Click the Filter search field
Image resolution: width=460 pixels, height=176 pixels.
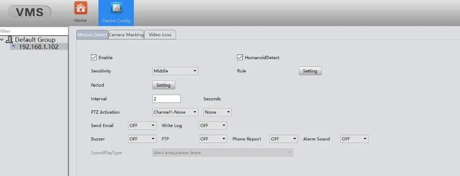(34, 31)
